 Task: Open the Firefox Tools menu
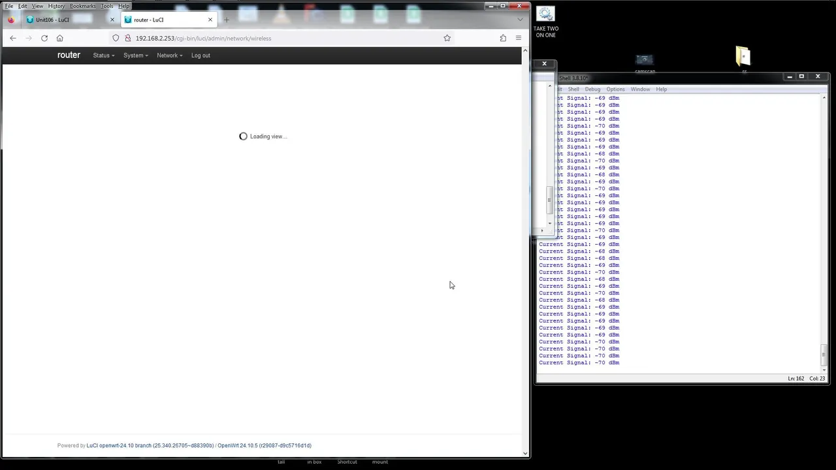pyautogui.click(x=107, y=6)
